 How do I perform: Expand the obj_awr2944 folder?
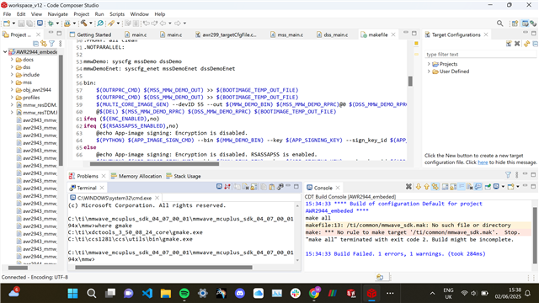click(x=12, y=90)
